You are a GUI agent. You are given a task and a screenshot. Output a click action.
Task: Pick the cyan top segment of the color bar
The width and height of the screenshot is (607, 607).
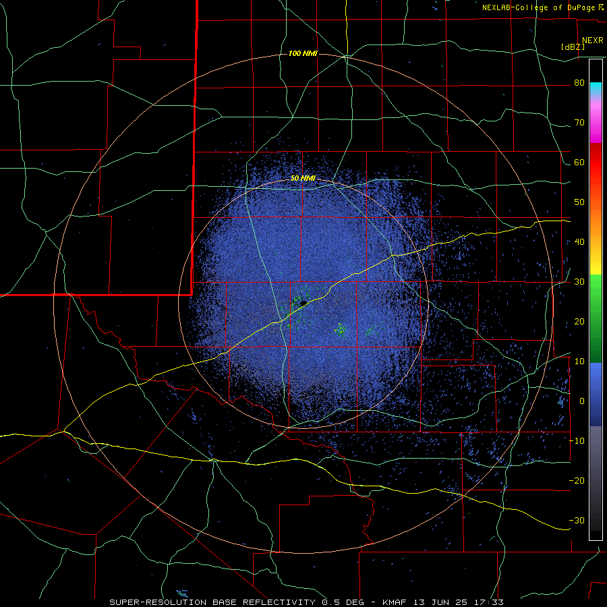pos(596,88)
